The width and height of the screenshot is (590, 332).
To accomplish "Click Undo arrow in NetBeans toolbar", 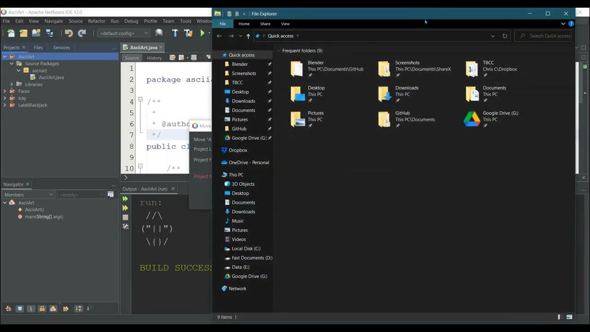I will pyautogui.click(x=69, y=33).
